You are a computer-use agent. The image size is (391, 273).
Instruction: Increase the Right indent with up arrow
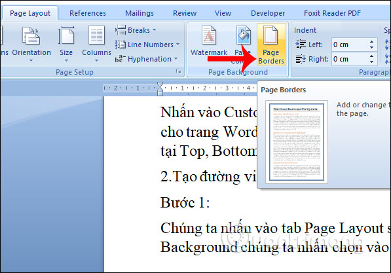pyautogui.click(x=371, y=56)
